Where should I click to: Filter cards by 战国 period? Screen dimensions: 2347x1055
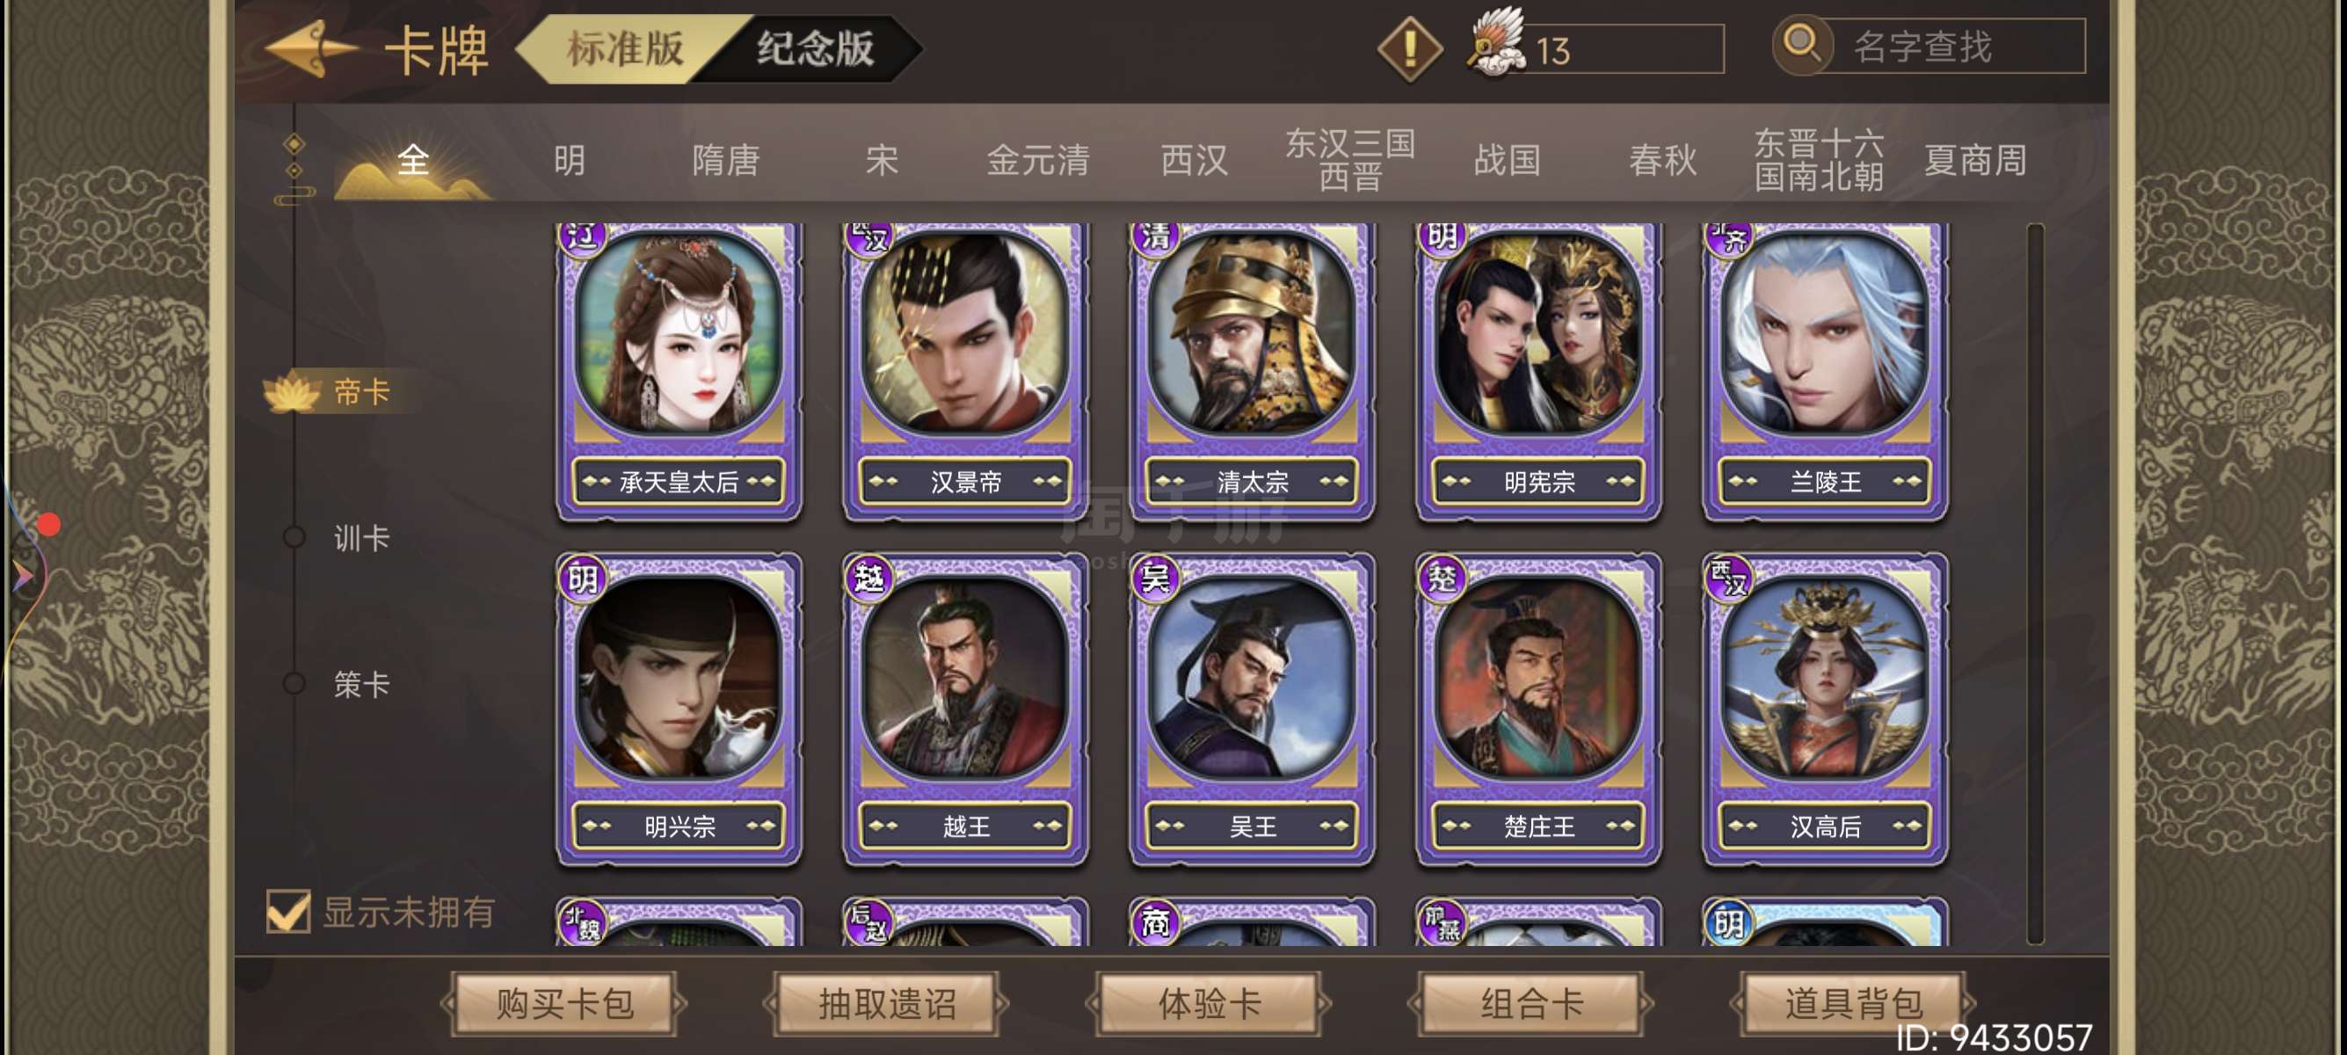point(1507,160)
